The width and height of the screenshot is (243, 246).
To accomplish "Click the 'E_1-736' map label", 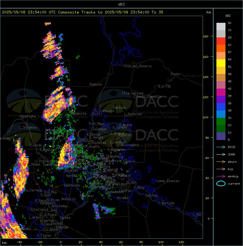I will pyautogui.click(x=164, y=86).
